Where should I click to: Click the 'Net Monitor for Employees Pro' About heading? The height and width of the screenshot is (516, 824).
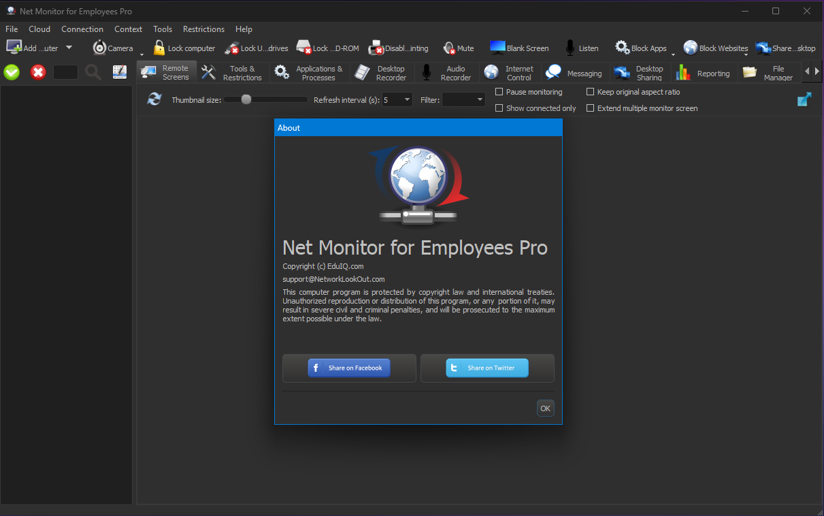point(415,247)
